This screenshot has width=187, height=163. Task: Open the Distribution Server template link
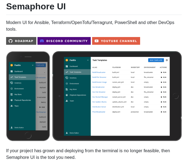coord(99,107)
